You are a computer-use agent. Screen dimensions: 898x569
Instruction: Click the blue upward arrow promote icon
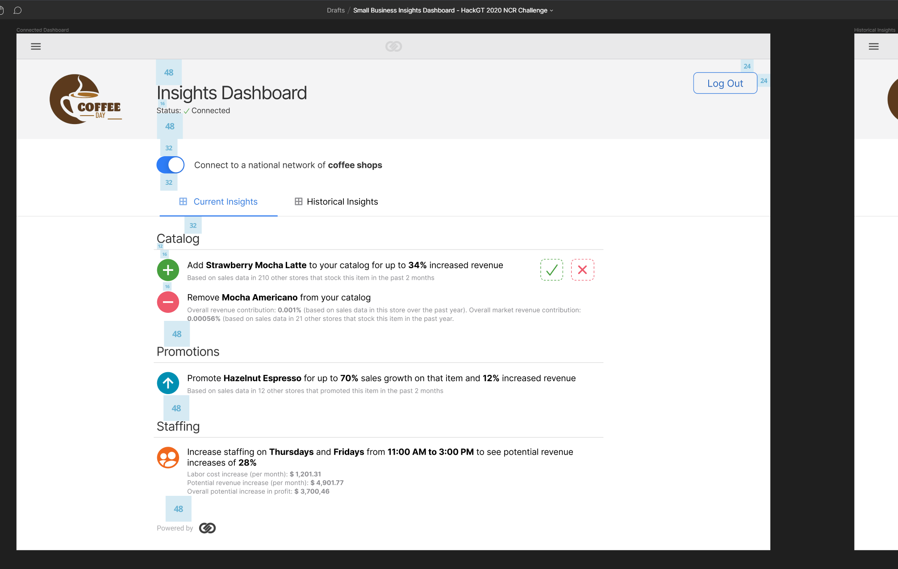168,383
